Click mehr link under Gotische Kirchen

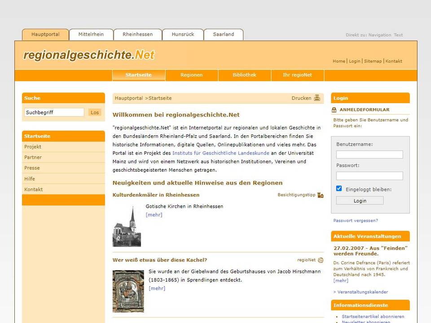click(x=154, y=215)
